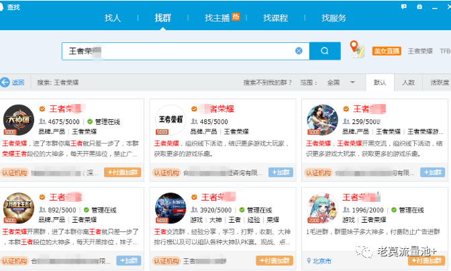The image size is (451, 271).
Task: Open the group avatar with 259/5000 members
Action: coord(322,120)
